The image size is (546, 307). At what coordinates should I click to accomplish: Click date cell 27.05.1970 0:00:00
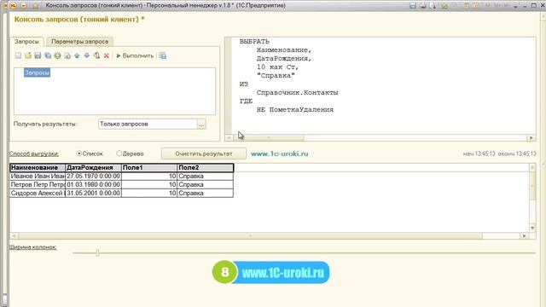[93, 177]
